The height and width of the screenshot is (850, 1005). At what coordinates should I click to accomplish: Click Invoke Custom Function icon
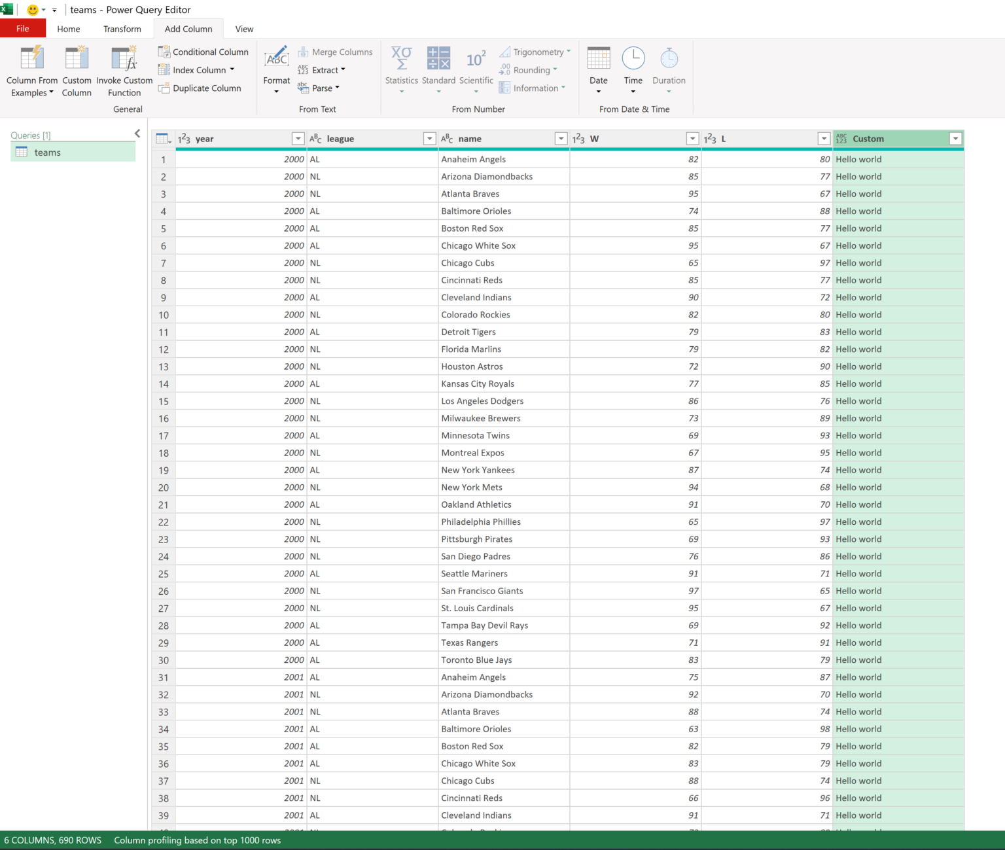(x=124, y=59)
